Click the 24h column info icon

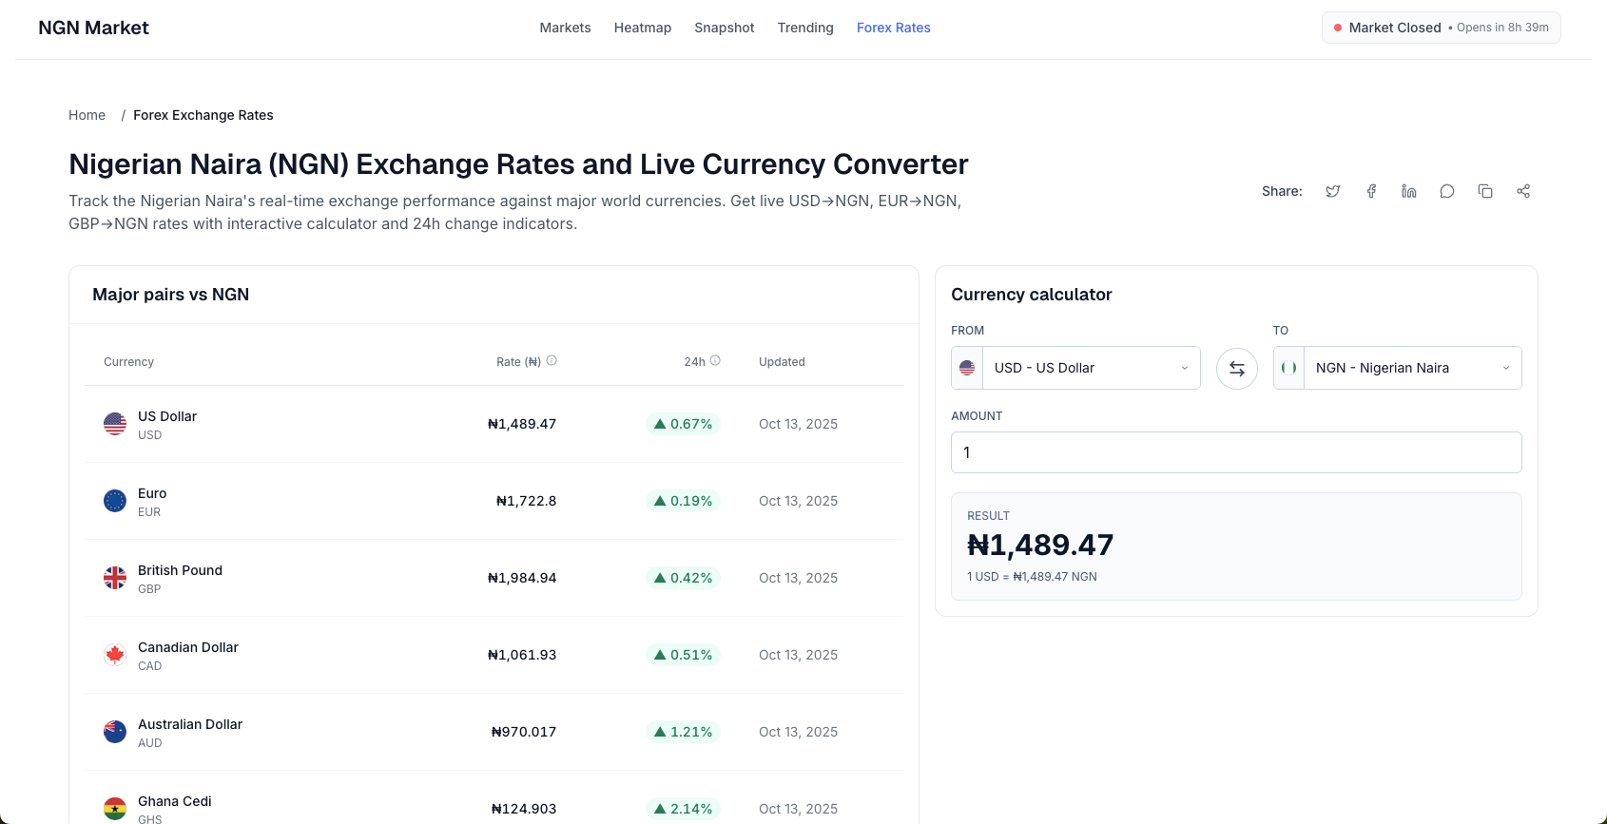(715, 361)
